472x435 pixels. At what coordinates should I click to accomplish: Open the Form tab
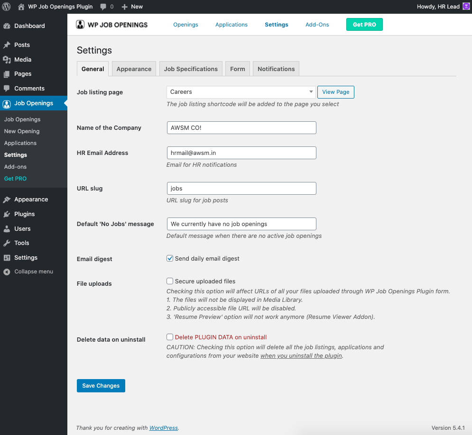[238, 69]
